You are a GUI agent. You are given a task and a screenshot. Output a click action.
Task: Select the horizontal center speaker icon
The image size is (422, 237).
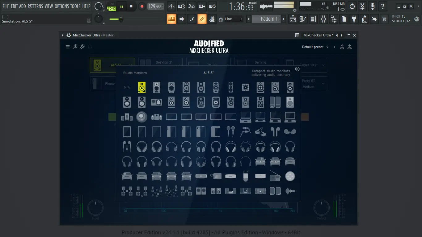(x=157, y=102)
